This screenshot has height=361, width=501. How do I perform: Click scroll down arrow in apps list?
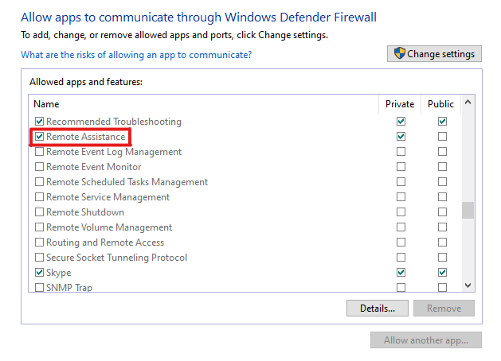468,285
